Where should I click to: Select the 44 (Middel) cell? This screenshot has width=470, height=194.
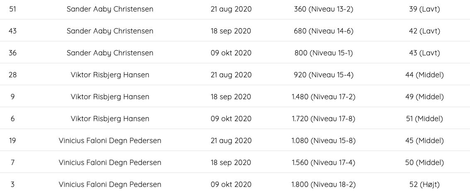[424, 75]
